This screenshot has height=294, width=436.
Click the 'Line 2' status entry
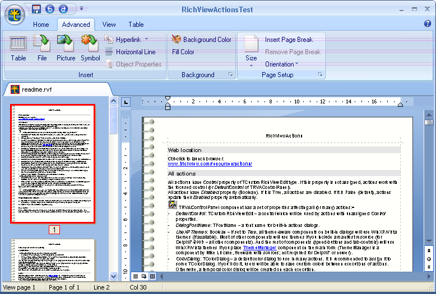click(101, 287)
